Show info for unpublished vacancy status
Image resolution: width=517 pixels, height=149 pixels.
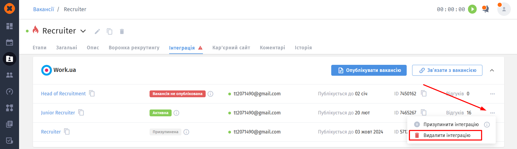tap(210, 94)
